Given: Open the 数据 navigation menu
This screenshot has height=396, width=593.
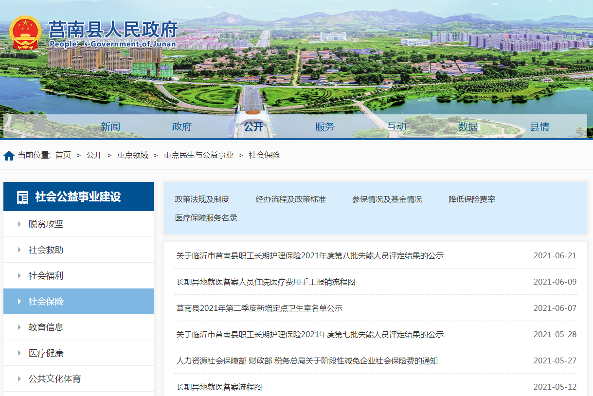Looking at the screenshot, I should click(x=468, y=127).
